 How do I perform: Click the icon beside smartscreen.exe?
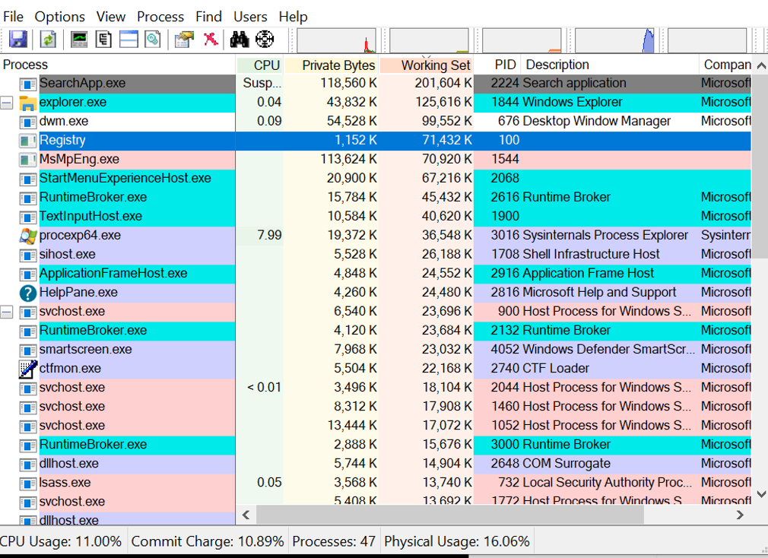tap(28, 350)
